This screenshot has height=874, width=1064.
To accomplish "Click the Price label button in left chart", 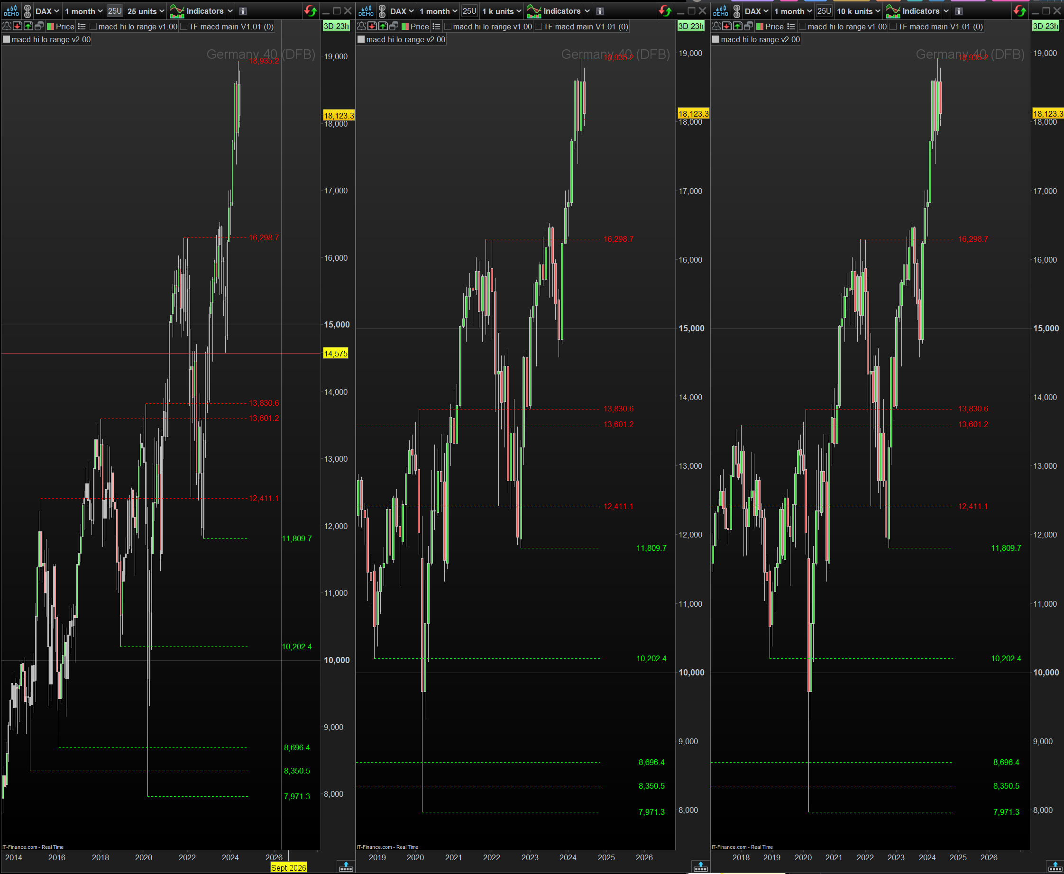I will [x=65, y=27].
